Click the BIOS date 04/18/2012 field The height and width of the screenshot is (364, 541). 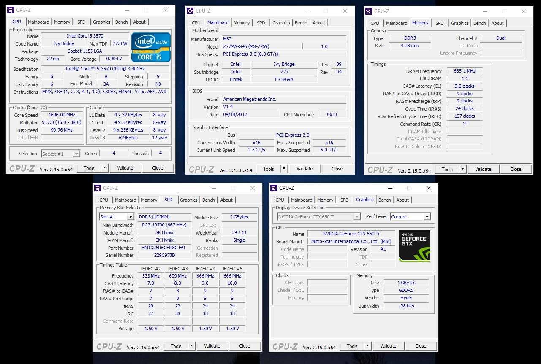click(250, 114)
